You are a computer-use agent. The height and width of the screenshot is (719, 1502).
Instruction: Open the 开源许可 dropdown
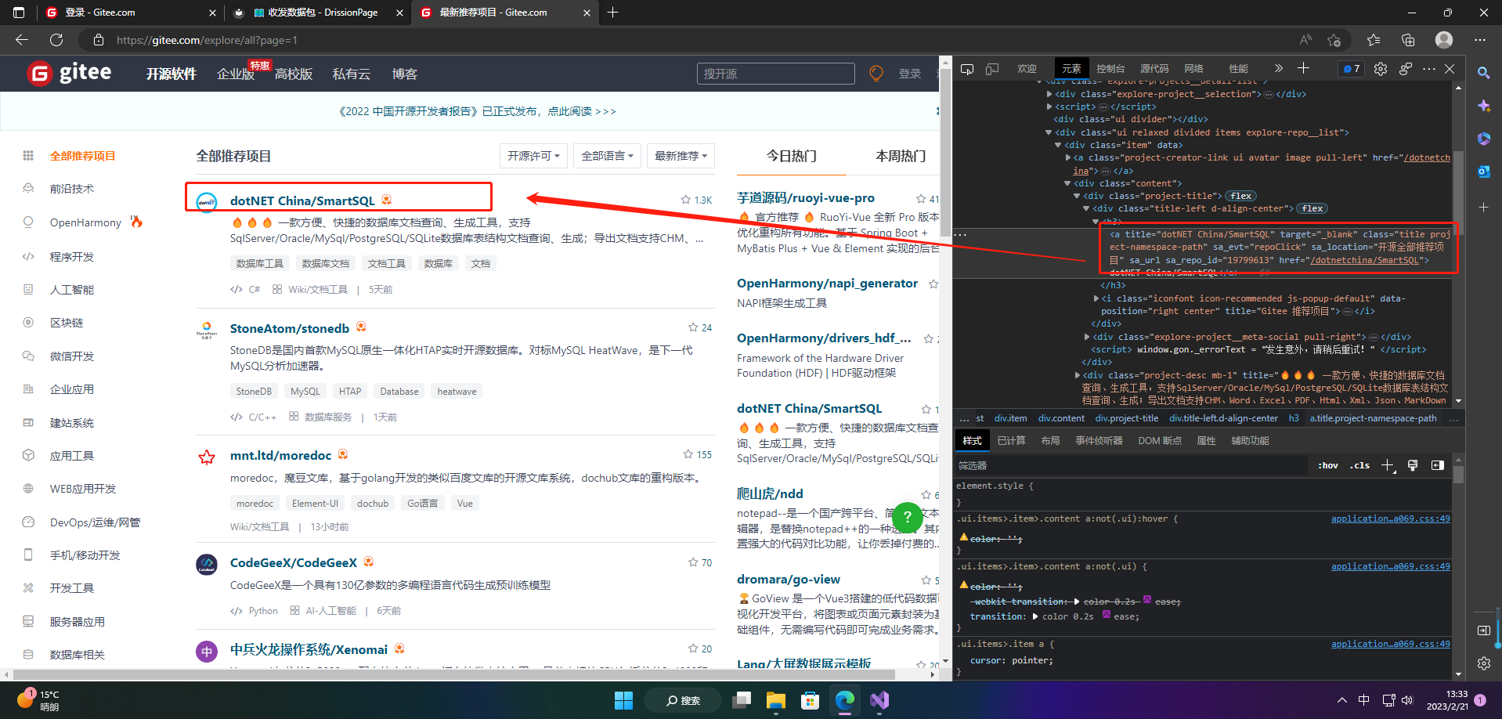pos(533,155)
